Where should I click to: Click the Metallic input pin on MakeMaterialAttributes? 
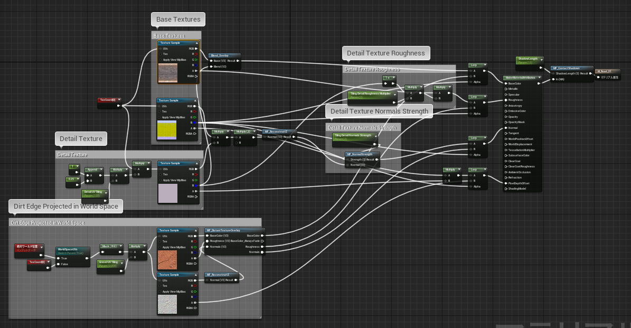(x=506, y=89)
